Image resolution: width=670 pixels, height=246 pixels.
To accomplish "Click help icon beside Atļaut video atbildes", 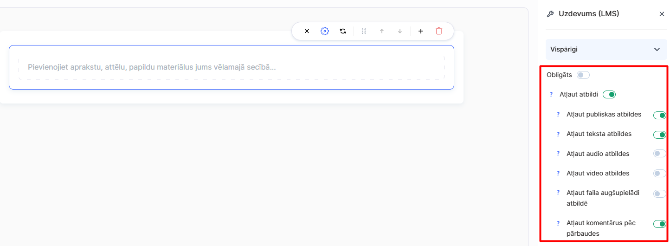I will click(x=558, y=174).
